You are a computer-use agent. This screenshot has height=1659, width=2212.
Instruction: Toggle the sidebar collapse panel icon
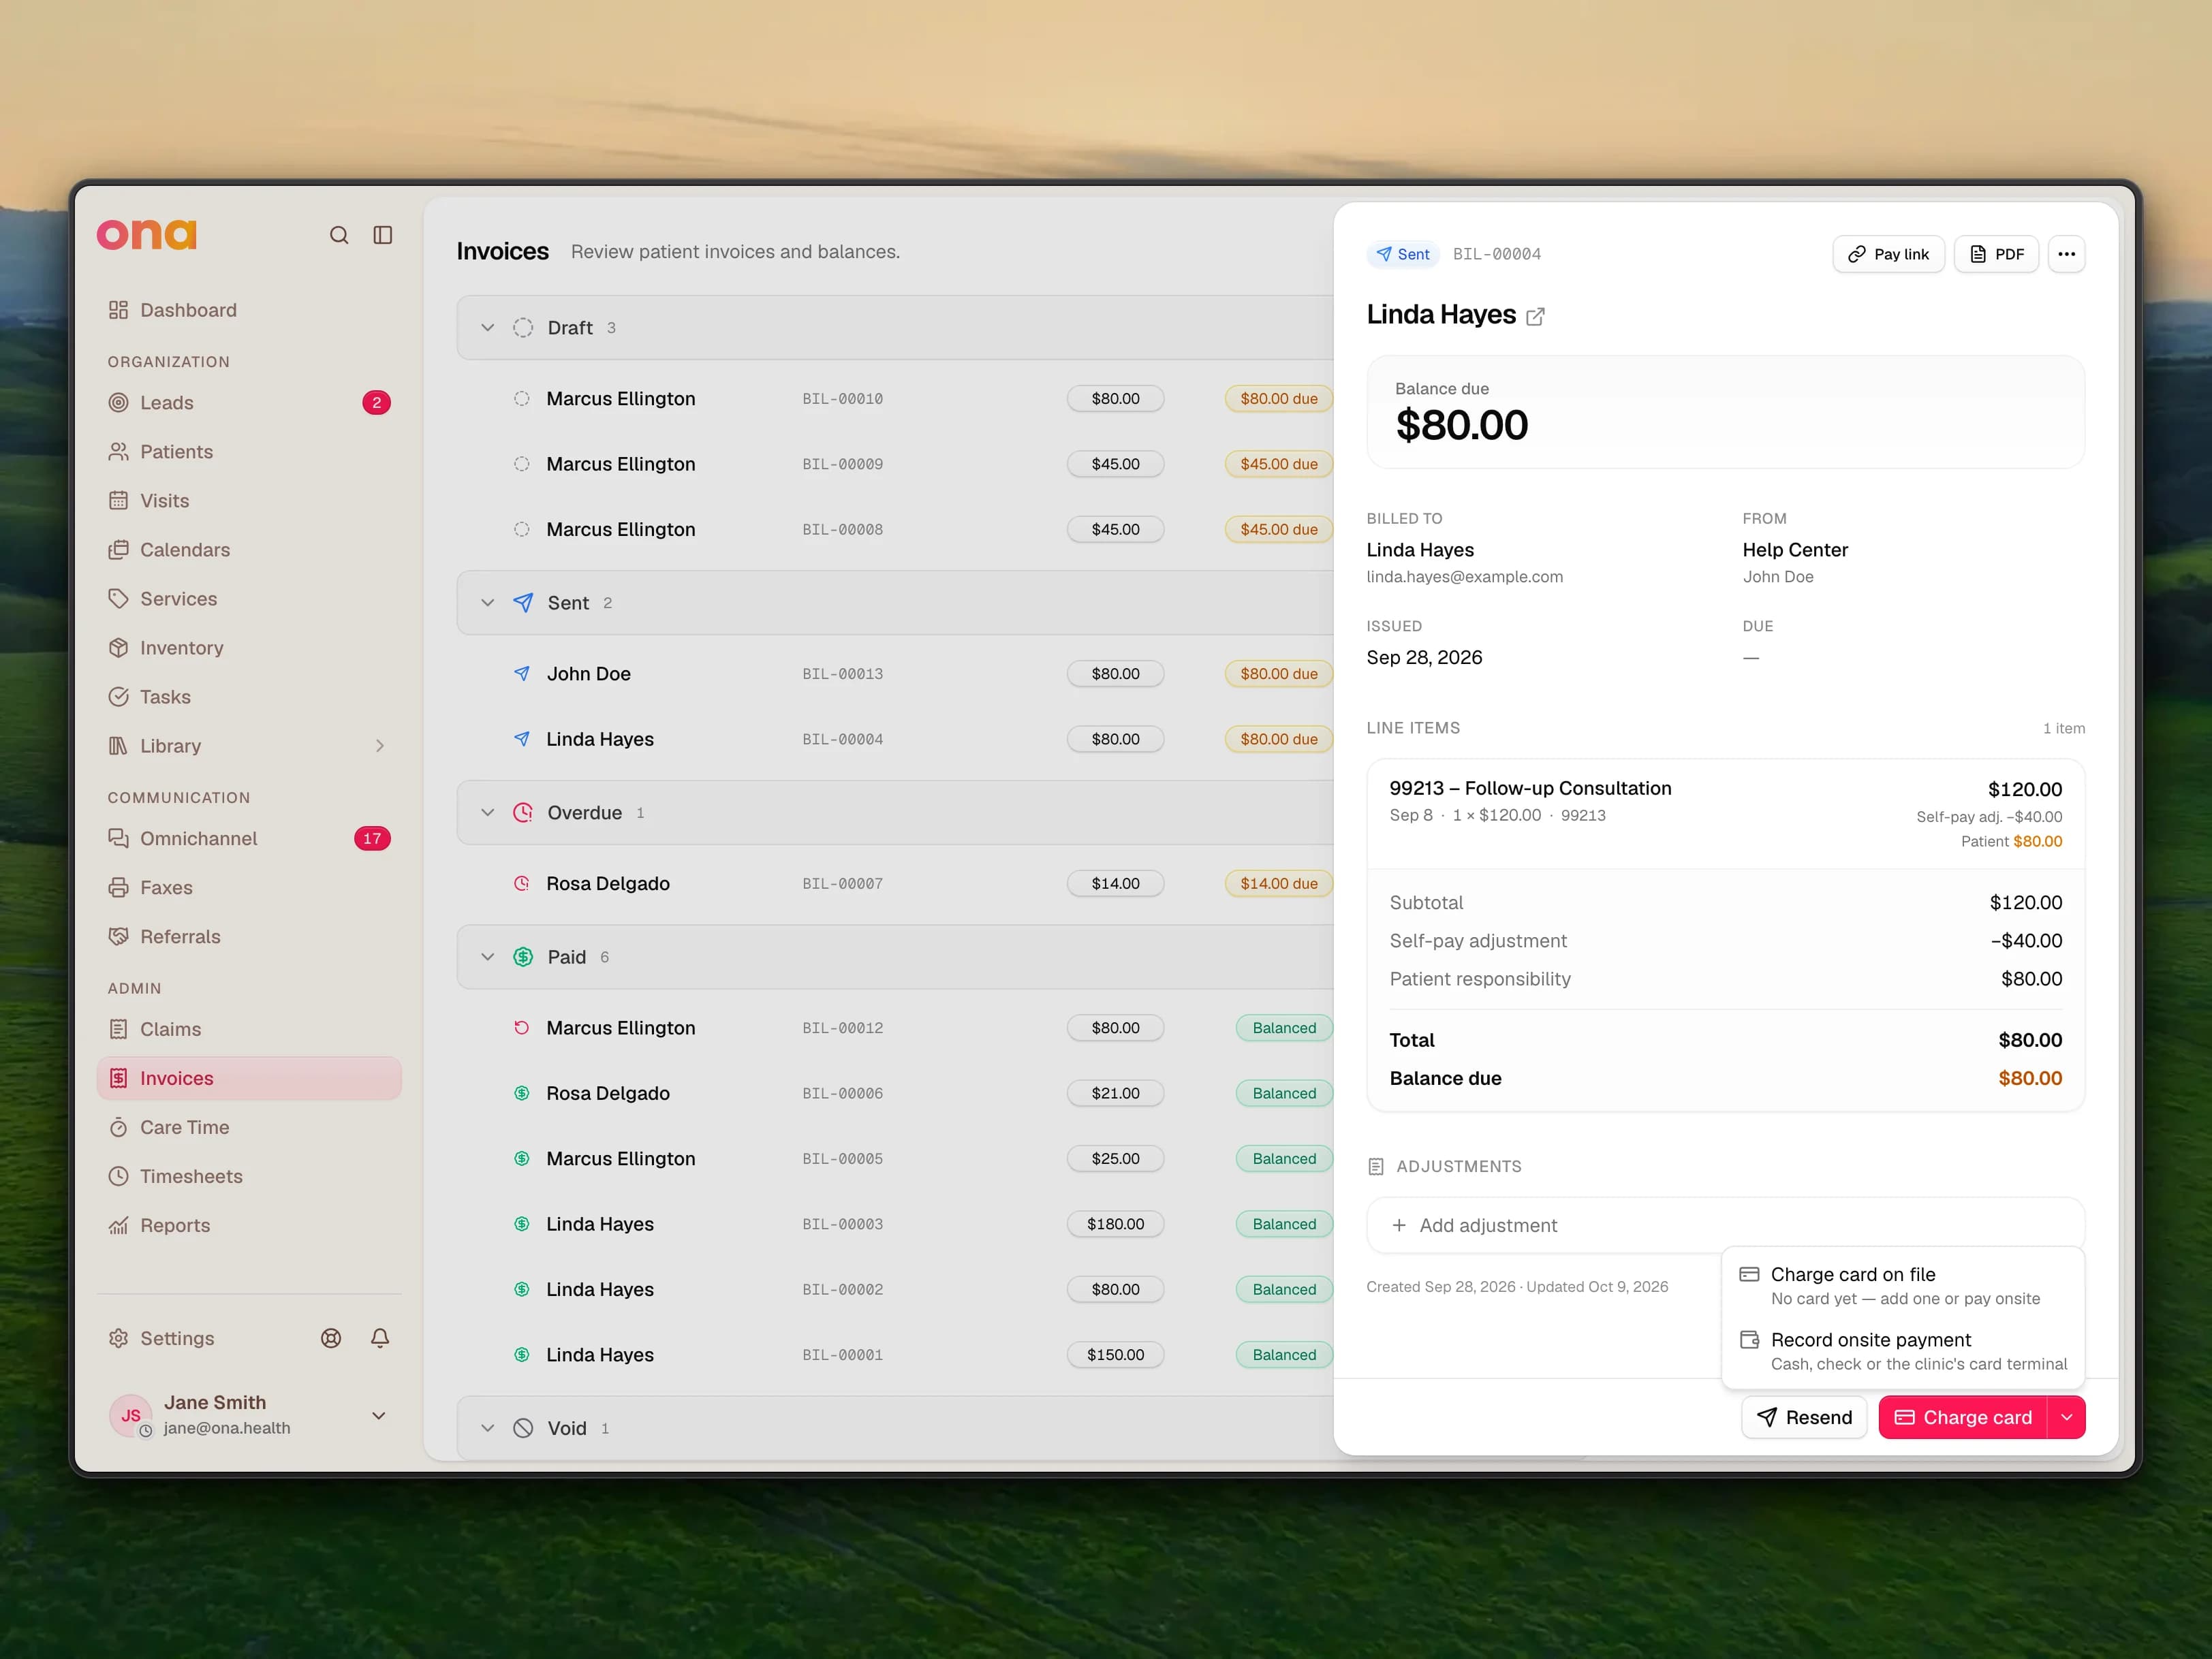coord(383,235)
